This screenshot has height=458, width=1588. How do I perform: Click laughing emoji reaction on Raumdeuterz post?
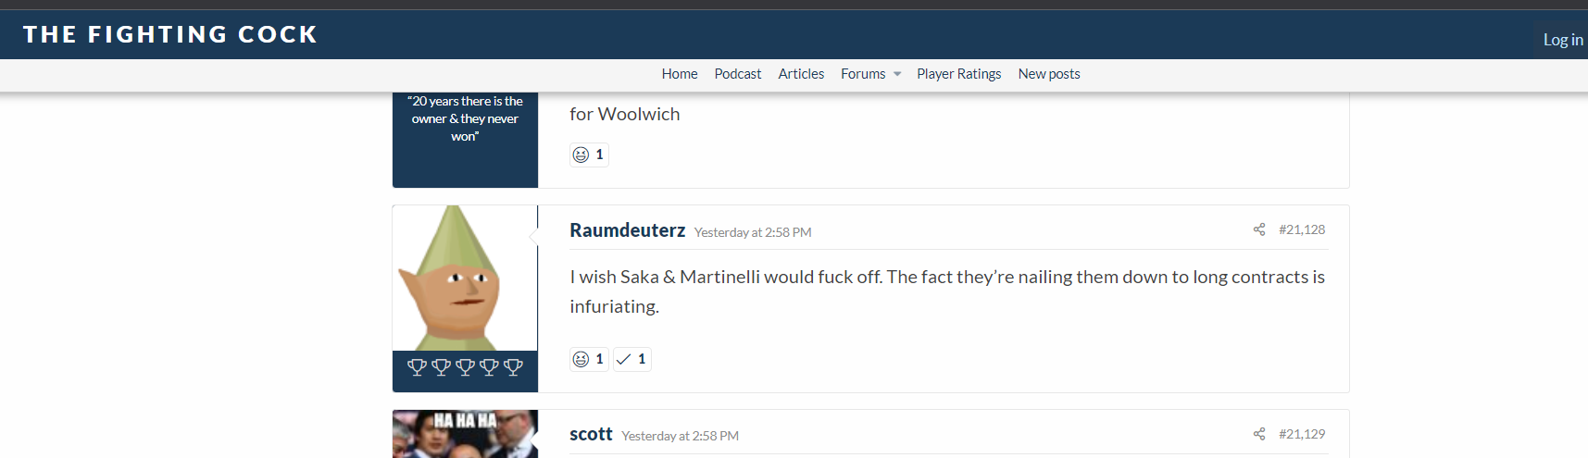[x=589, y=359]
